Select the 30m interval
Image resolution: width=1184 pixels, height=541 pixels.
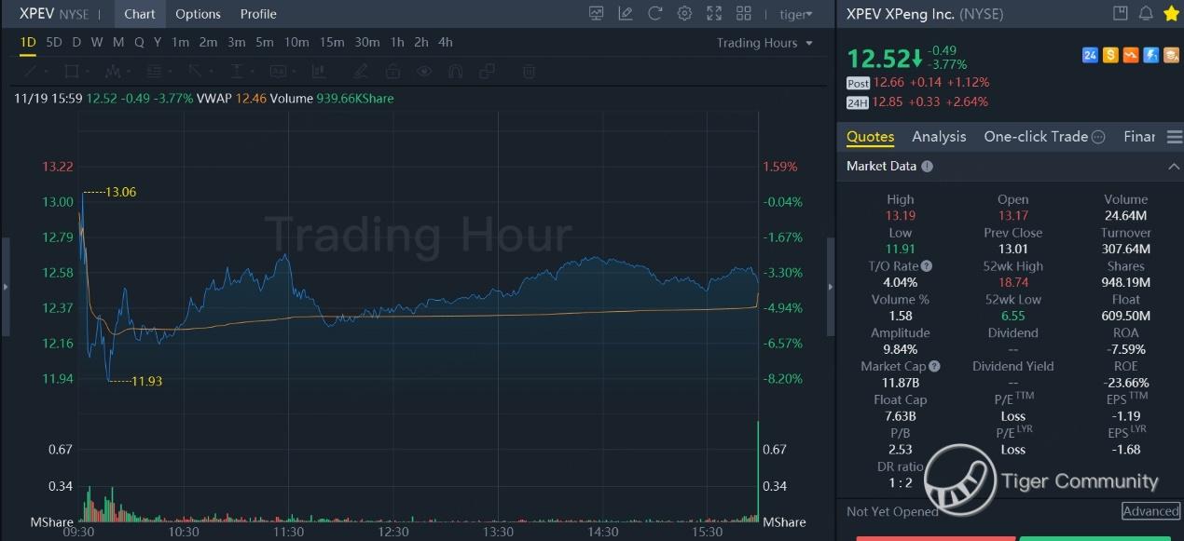pyautogui.click(x=367, y=43)
